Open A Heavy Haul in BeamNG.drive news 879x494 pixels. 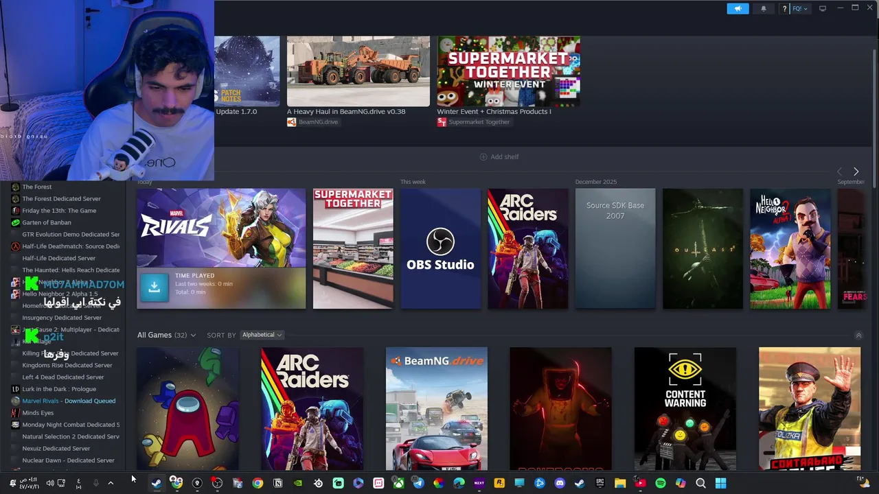(358, 71)
